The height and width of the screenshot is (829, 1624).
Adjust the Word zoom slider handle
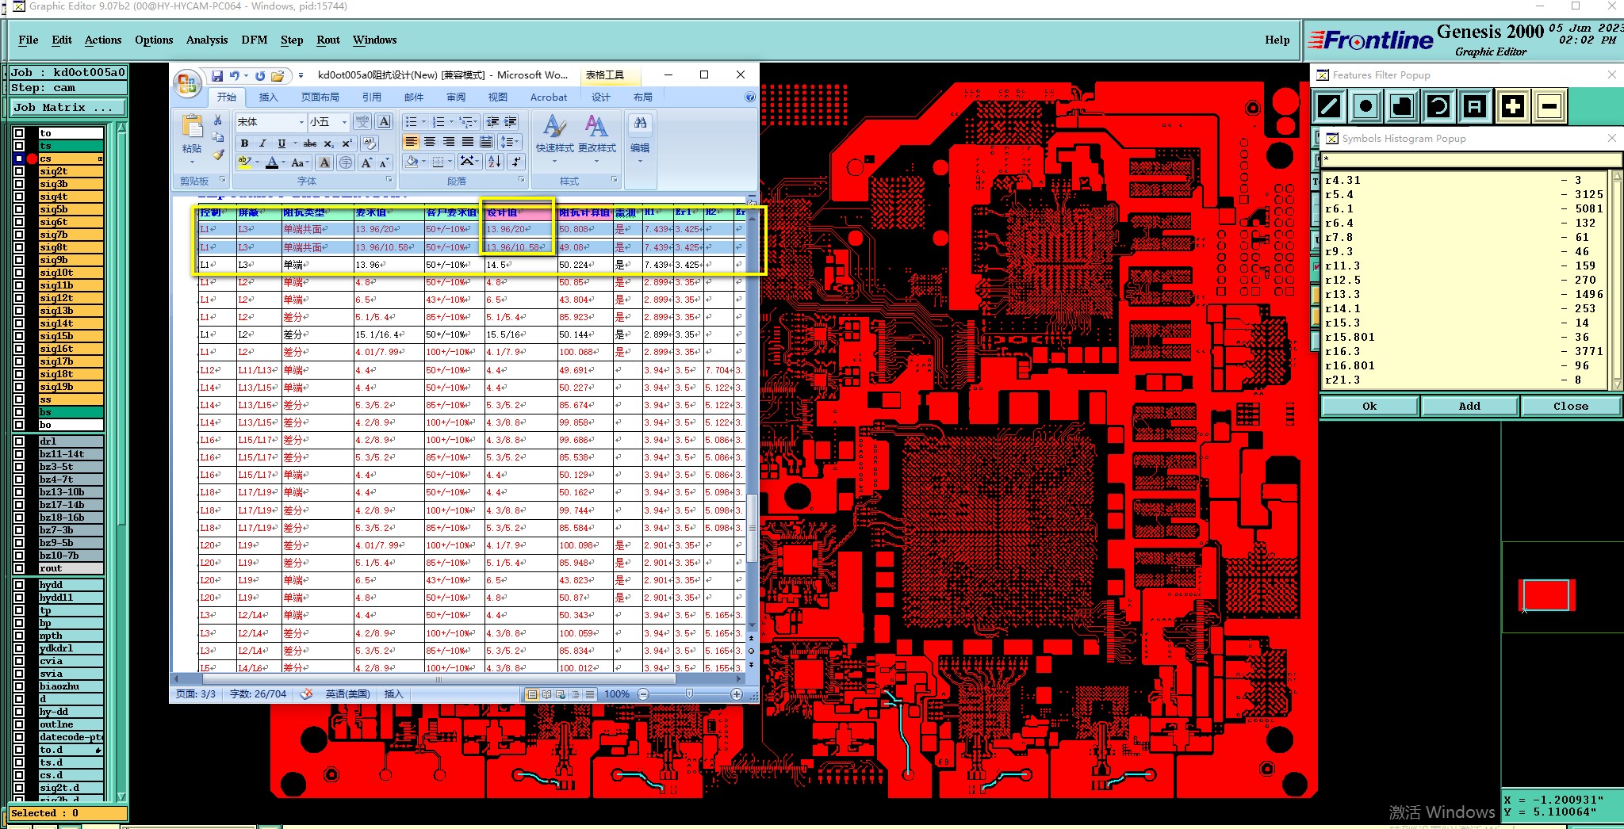pyautogui.click(x=689, y=693)
